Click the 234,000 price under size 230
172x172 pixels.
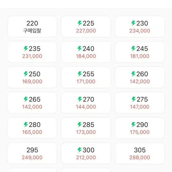(x=140, y=31)
